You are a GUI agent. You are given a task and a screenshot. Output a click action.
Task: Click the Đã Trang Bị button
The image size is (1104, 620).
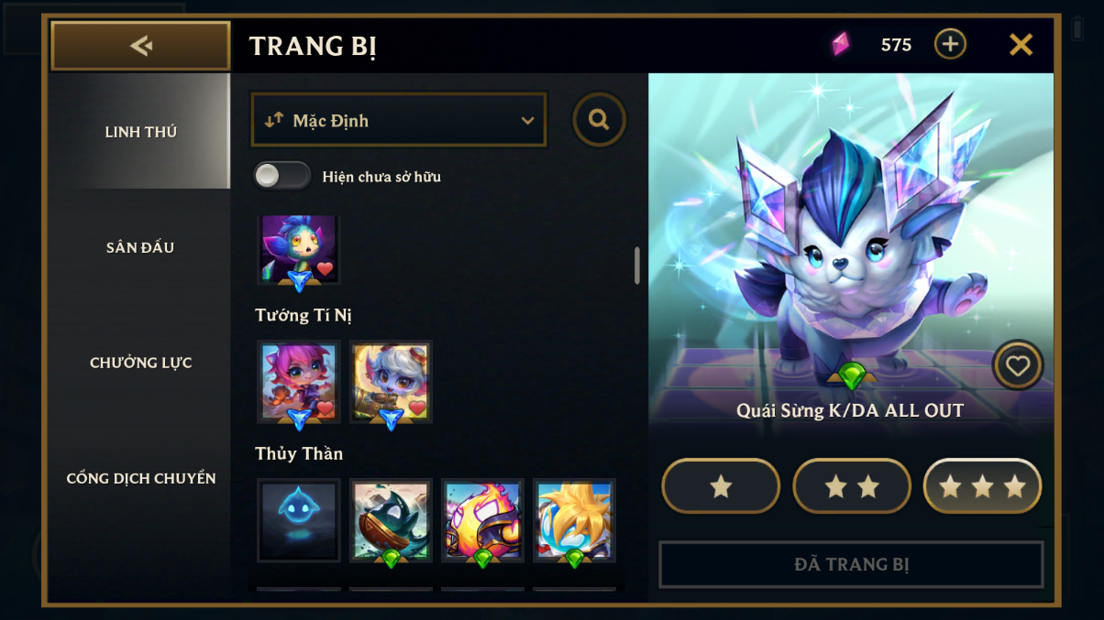(x=851, y=564)
